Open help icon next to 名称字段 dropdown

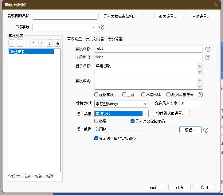point(102,27)
